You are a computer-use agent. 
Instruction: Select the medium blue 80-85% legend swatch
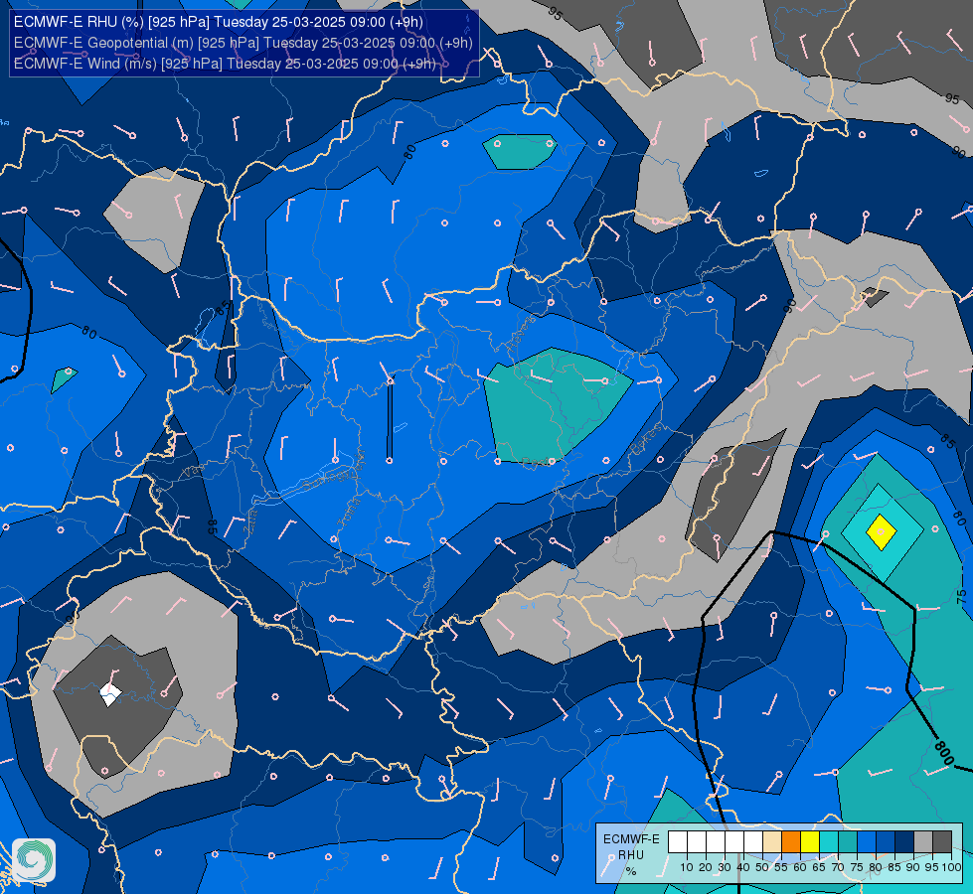tap(886, 842)
